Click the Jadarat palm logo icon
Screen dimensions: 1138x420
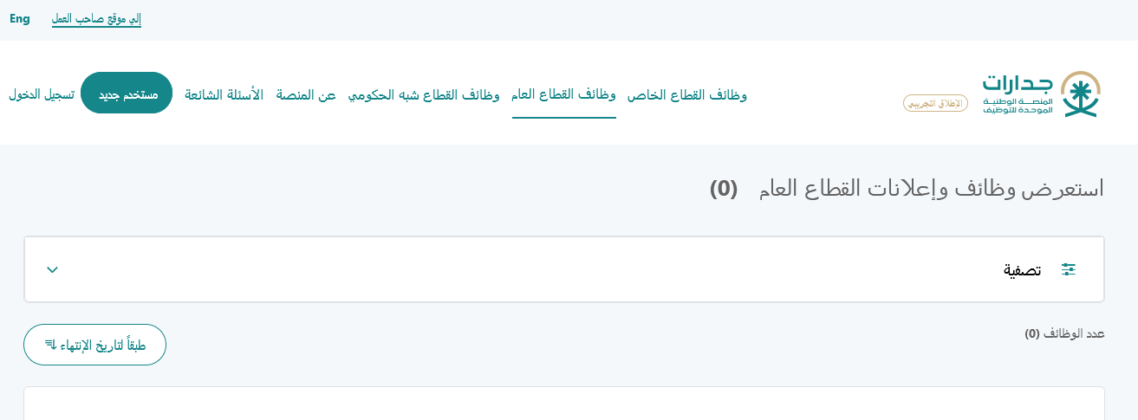[x=1081, y=94]
